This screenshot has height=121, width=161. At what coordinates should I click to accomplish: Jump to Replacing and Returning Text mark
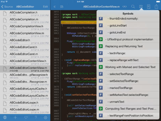[128, 46]
